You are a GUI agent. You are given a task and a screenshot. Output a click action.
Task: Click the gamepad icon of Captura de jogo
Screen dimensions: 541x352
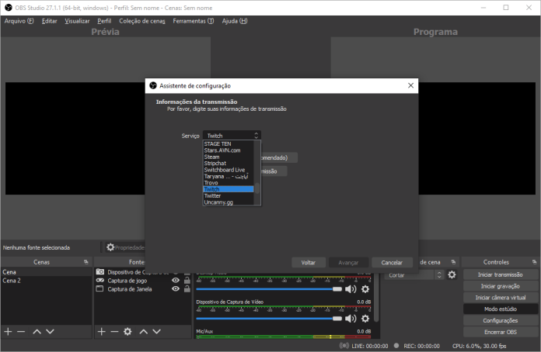100,281
